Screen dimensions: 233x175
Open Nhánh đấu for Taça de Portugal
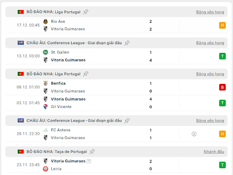[214, 152]
